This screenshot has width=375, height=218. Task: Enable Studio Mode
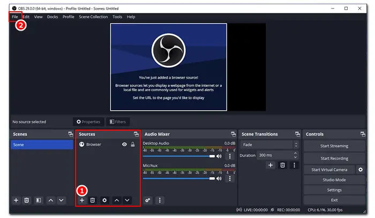[334, 180]
